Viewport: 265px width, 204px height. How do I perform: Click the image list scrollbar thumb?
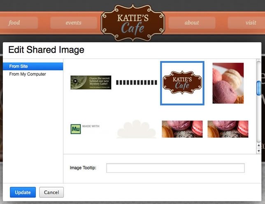258,88
